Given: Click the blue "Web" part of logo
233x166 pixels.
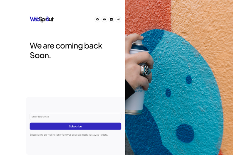Looking at the screenshot, I should [x=35, y=19].
